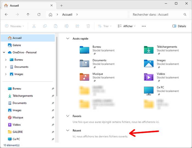Collapse the Récent section
The height and width of the screenshot is (148, 192).
[x=68, y=130]
